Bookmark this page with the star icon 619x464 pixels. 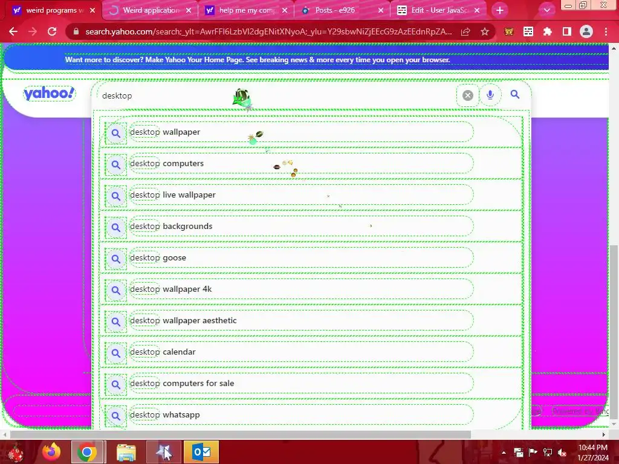(485, 31)
